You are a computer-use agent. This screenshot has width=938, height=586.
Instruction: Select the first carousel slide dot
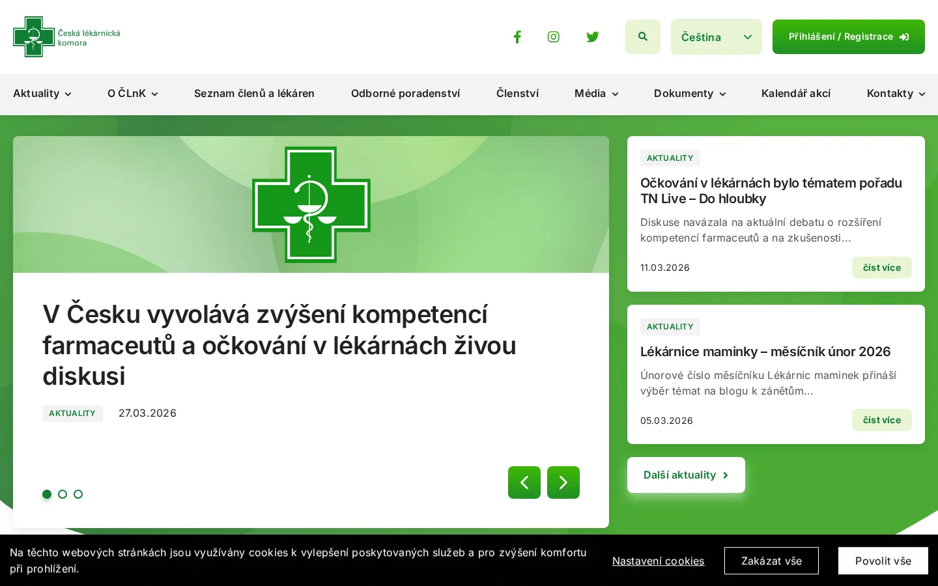47,494
